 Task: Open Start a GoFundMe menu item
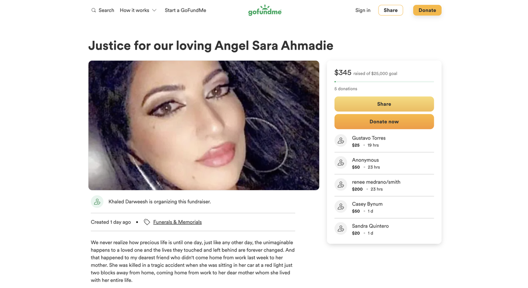(185, 10)
